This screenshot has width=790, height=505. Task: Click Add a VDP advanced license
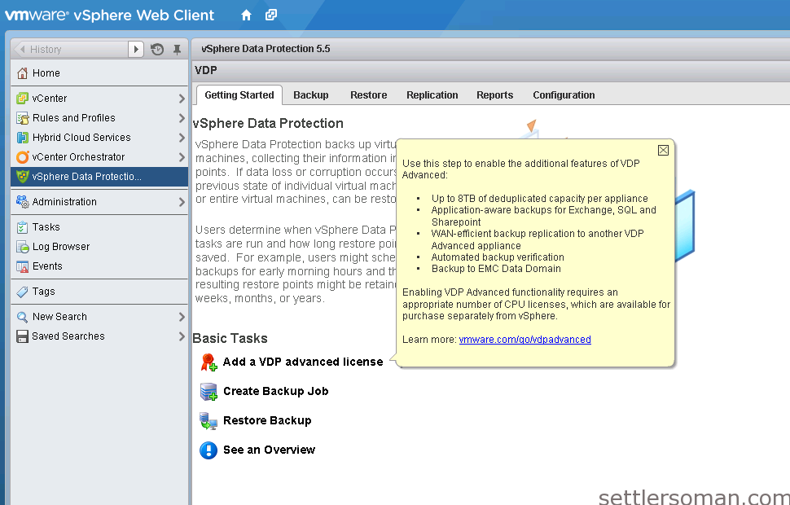[x=303, y=362]
